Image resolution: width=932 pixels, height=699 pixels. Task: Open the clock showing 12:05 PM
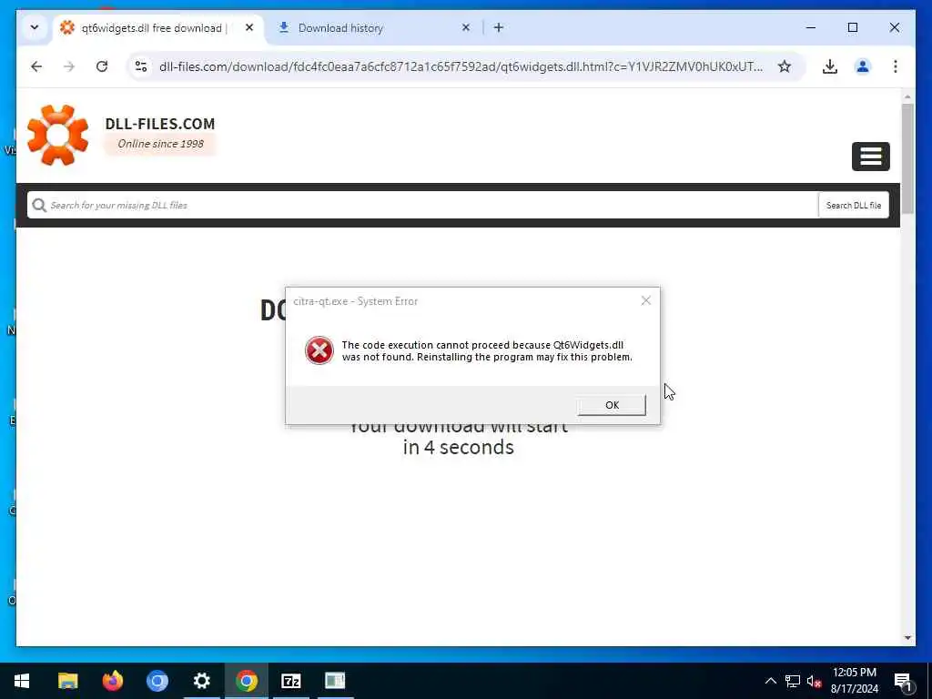[854, 681]
